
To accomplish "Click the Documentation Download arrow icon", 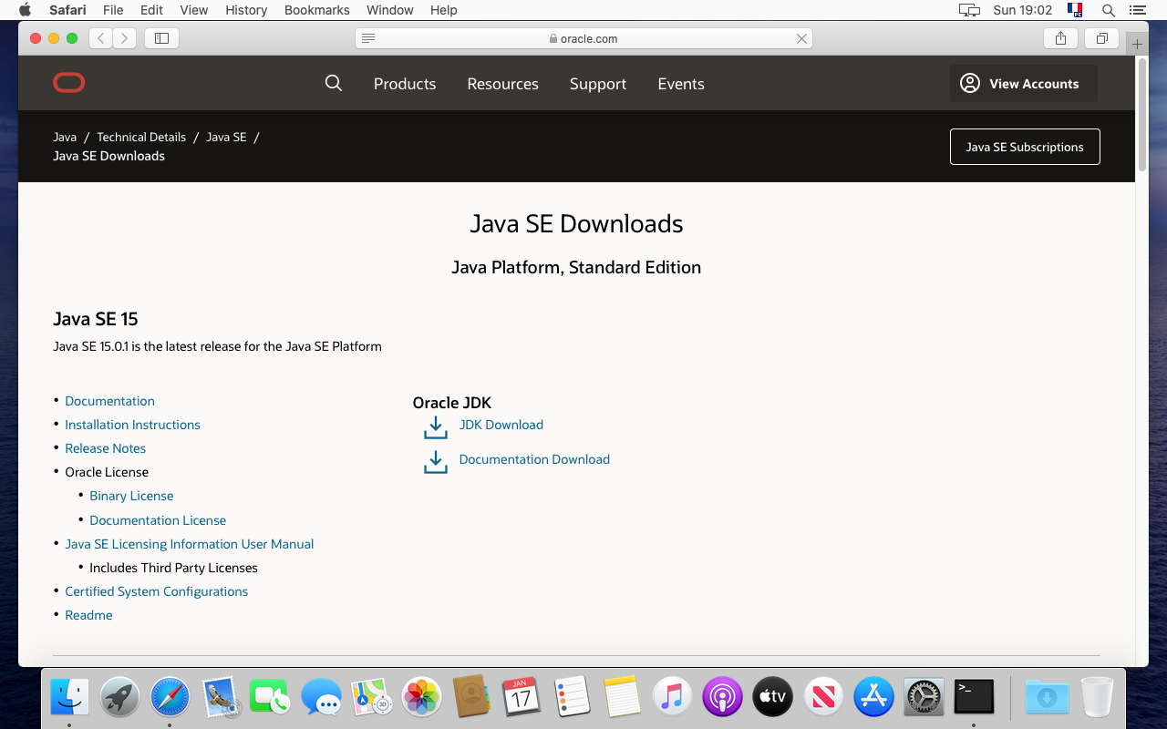I will pyautogui.click(x=436, y=462).
